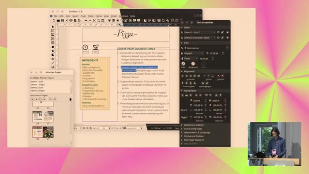Click the Cut scissors icon
The image size is (309, 174).
coord(94,20)
